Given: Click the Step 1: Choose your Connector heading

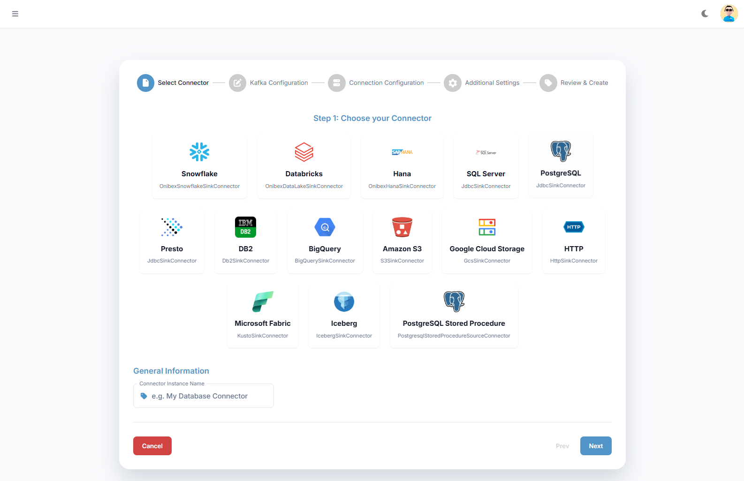Looking at the screenshot, I should (x=372, y=118).
